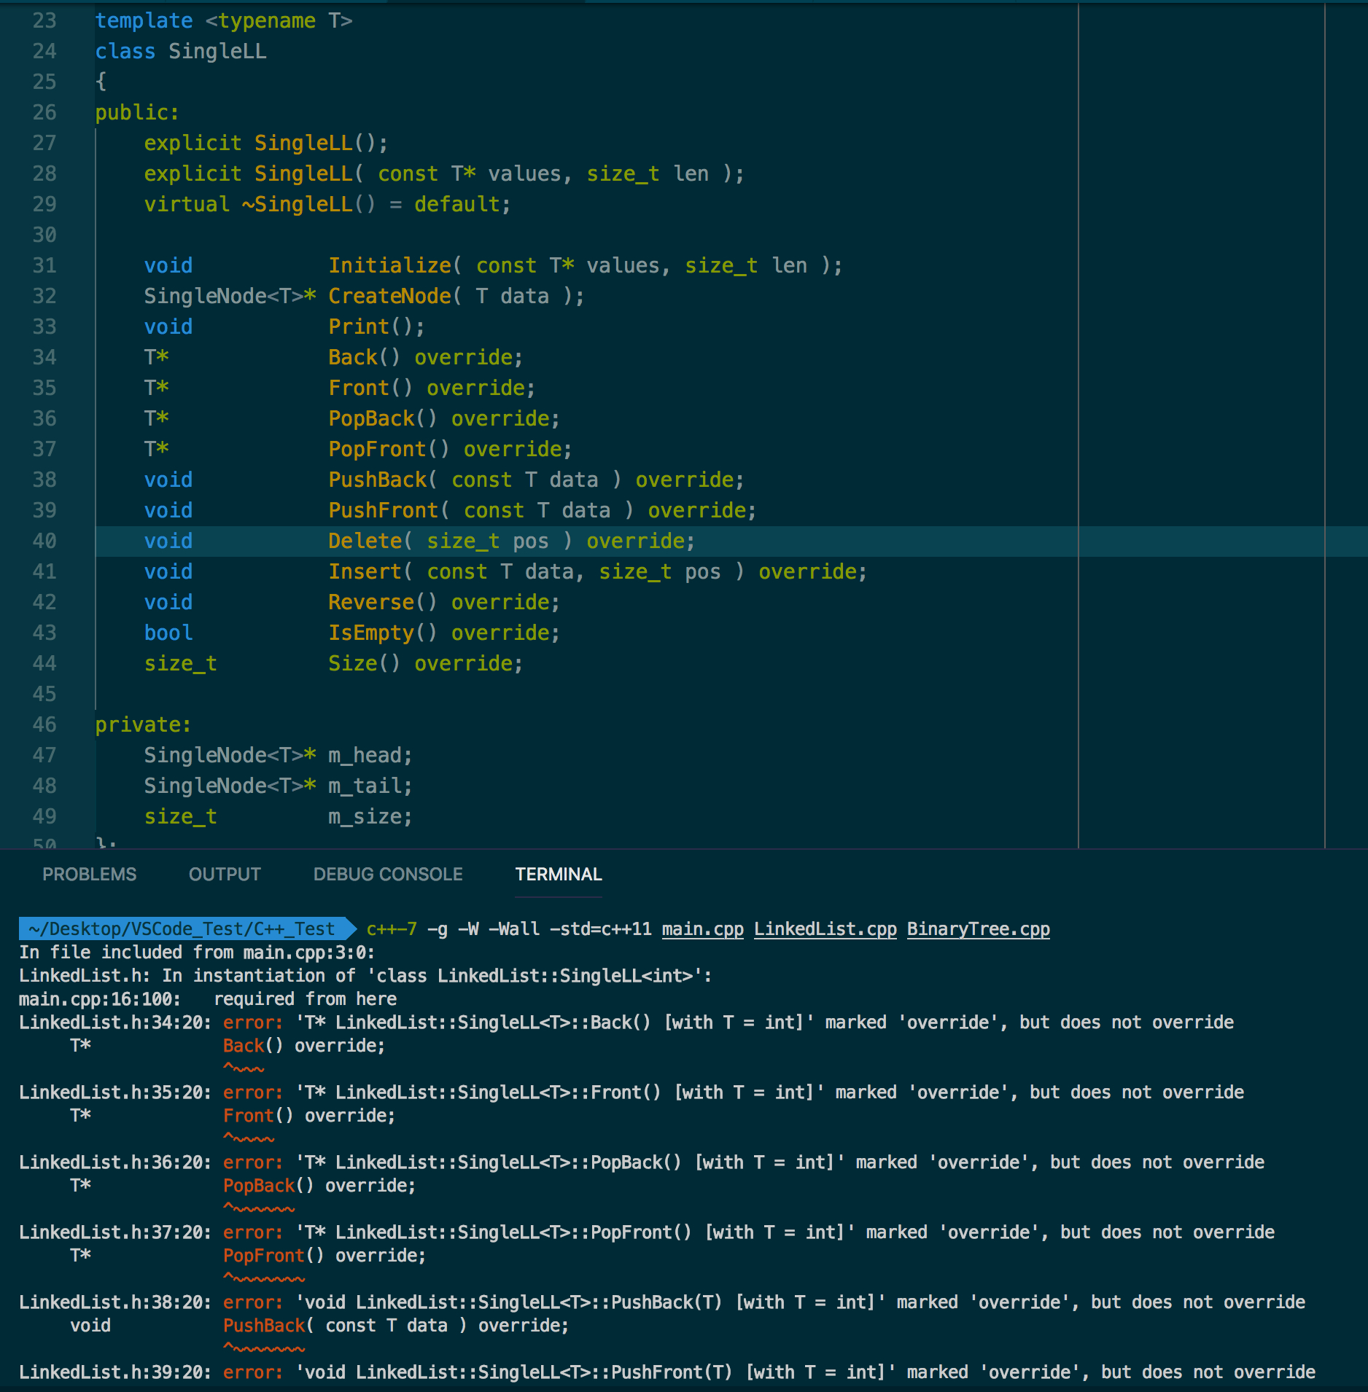The image size is (1368, 1392).
Task: Select the TERMINAL panel tab
Action: 559,874
